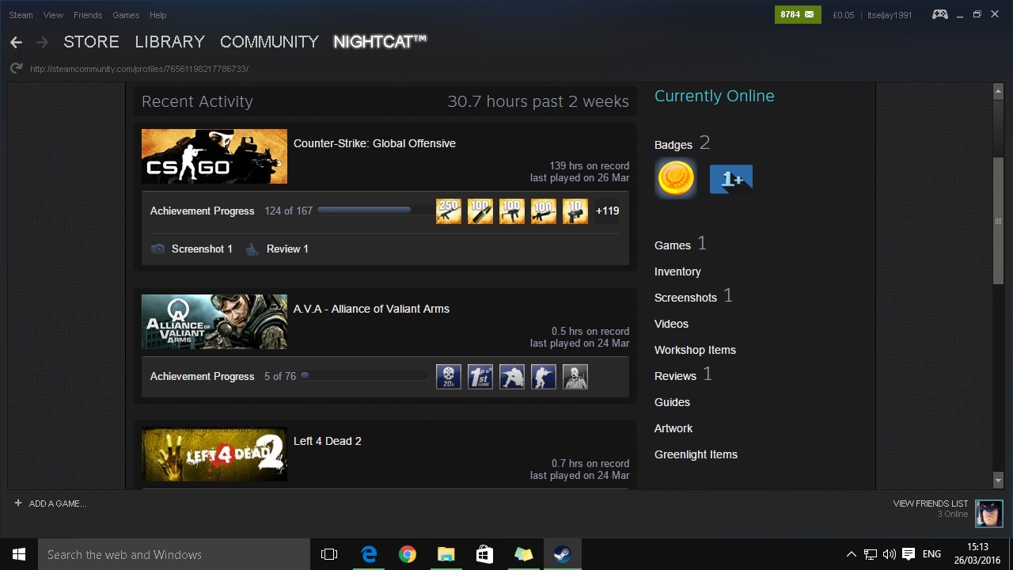Switch to the COMMUNITY tab
The height and width of the screenshot is (570, 1013).
click(x=269, y=42)
